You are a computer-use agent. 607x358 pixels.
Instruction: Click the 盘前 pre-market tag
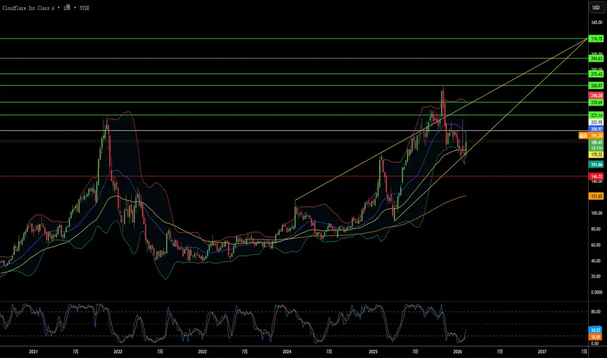coord(583,135)
